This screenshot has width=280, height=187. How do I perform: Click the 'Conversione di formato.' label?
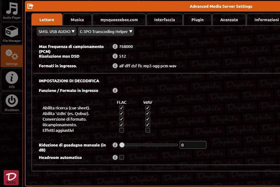pyautogui.click(x=64, y=119)
